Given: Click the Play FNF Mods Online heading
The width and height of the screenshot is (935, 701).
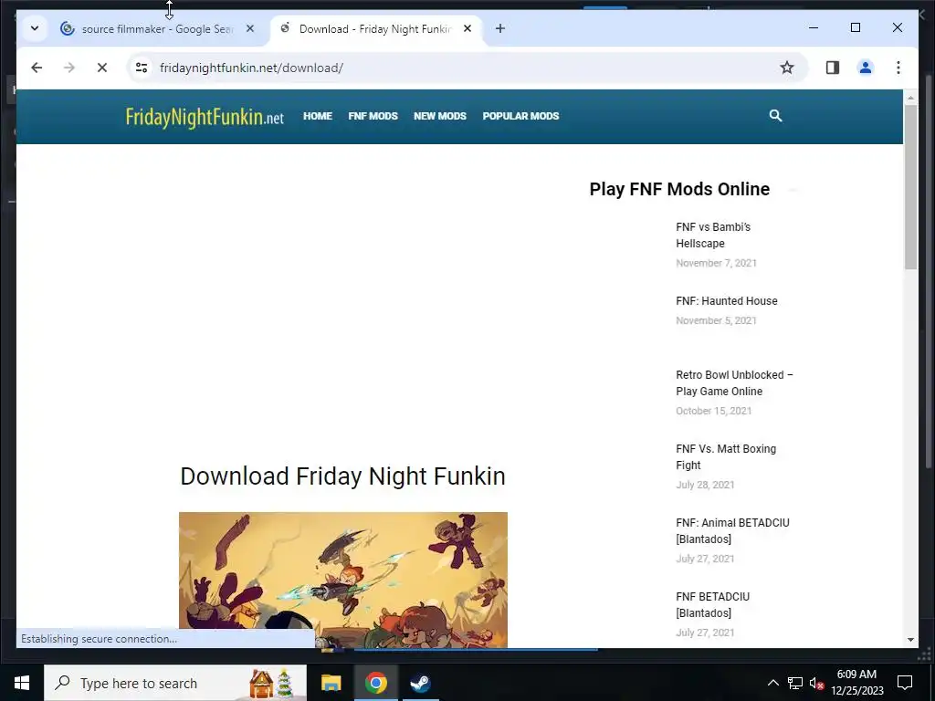Looking at the screenshot, I should tap(679, 189).
